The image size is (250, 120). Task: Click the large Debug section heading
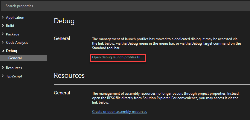click(64, 21)
